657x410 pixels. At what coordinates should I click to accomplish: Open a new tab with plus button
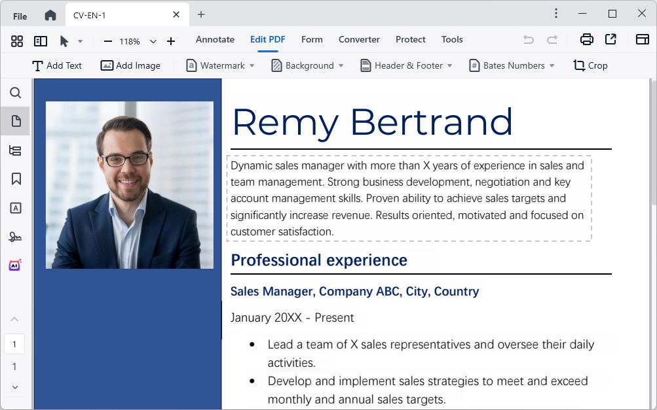pyautogui.click(x=201, y=14)
